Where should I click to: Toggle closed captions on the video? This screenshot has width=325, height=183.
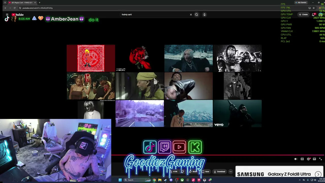pyautogui.click(x=302, y=159)
